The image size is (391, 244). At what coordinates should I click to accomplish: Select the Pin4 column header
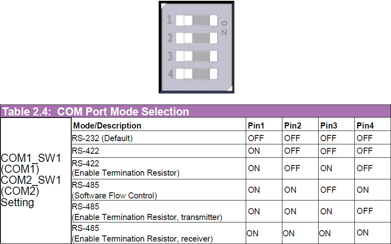[x=365, y=126]
